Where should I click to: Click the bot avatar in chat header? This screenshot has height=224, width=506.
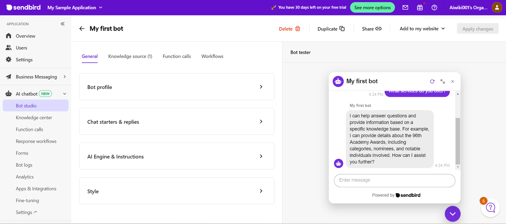[x=338, y=81]
